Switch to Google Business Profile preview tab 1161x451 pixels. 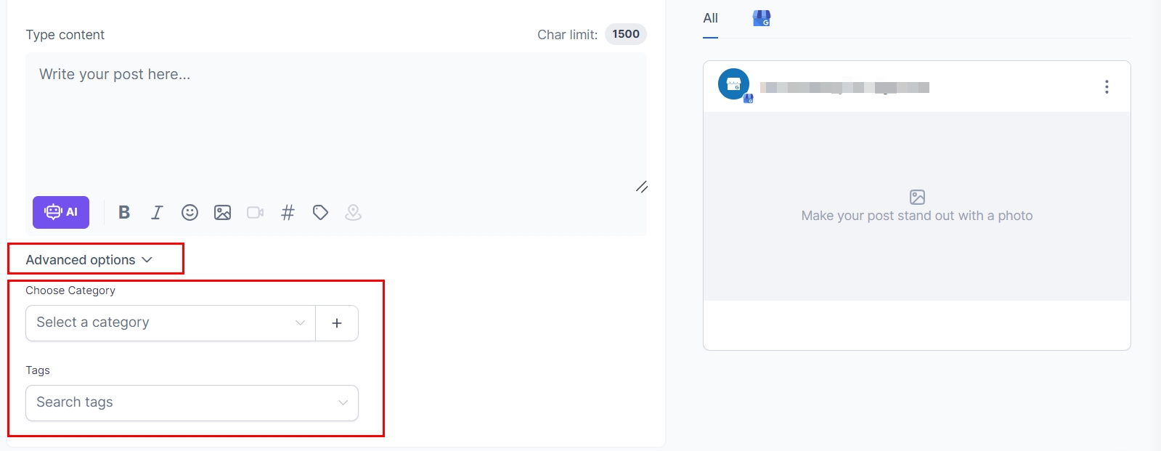[x=761, y=18]
